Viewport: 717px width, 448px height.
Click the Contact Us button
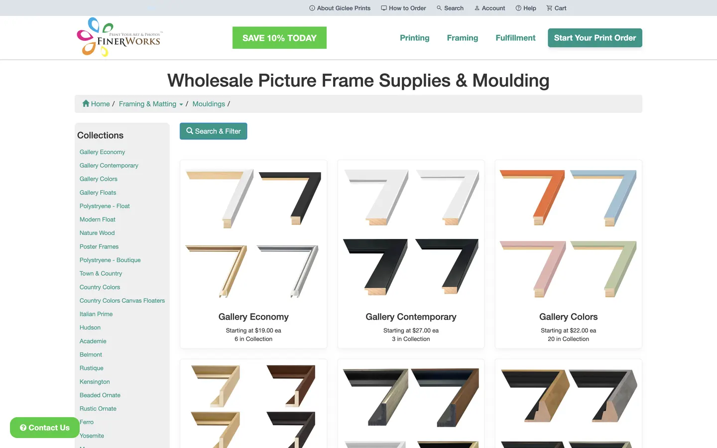45,428
